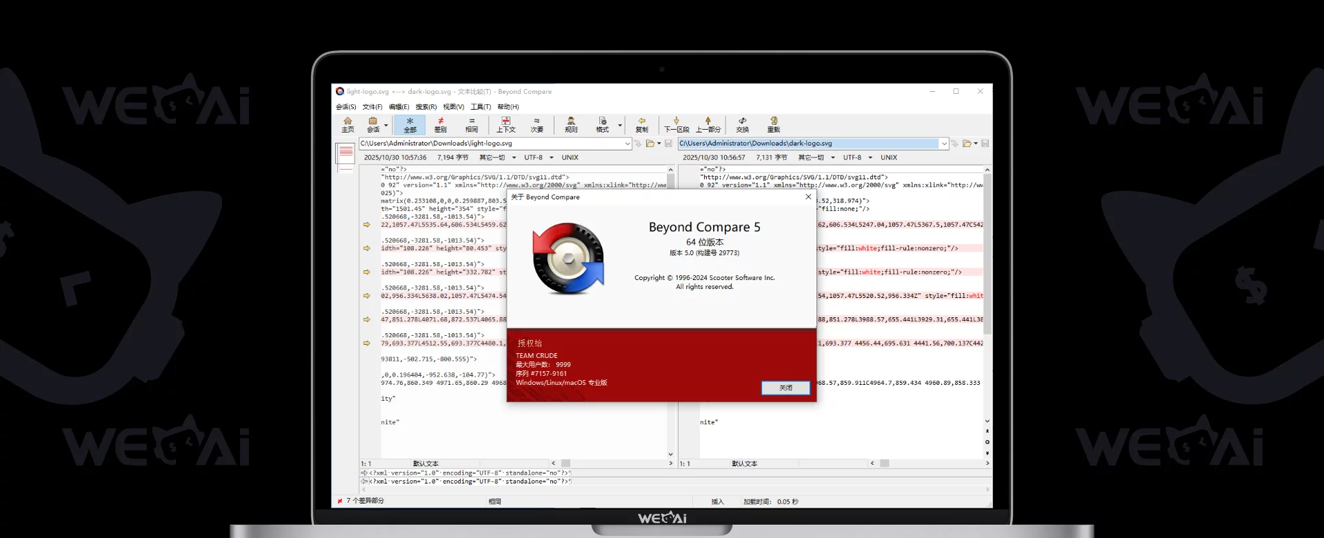Toggle the 全部 show-all filter
The height and width of the screenshot is (538, 1324).
coord(410,125)
